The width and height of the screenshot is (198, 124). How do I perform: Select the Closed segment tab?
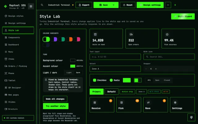pyautogui.click(x=167, y=80)
